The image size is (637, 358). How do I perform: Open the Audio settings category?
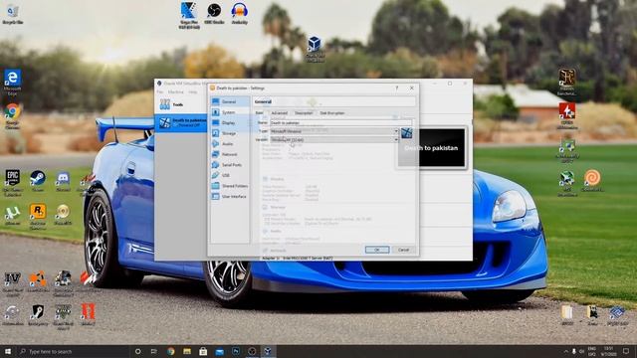(x=230, y=143)
